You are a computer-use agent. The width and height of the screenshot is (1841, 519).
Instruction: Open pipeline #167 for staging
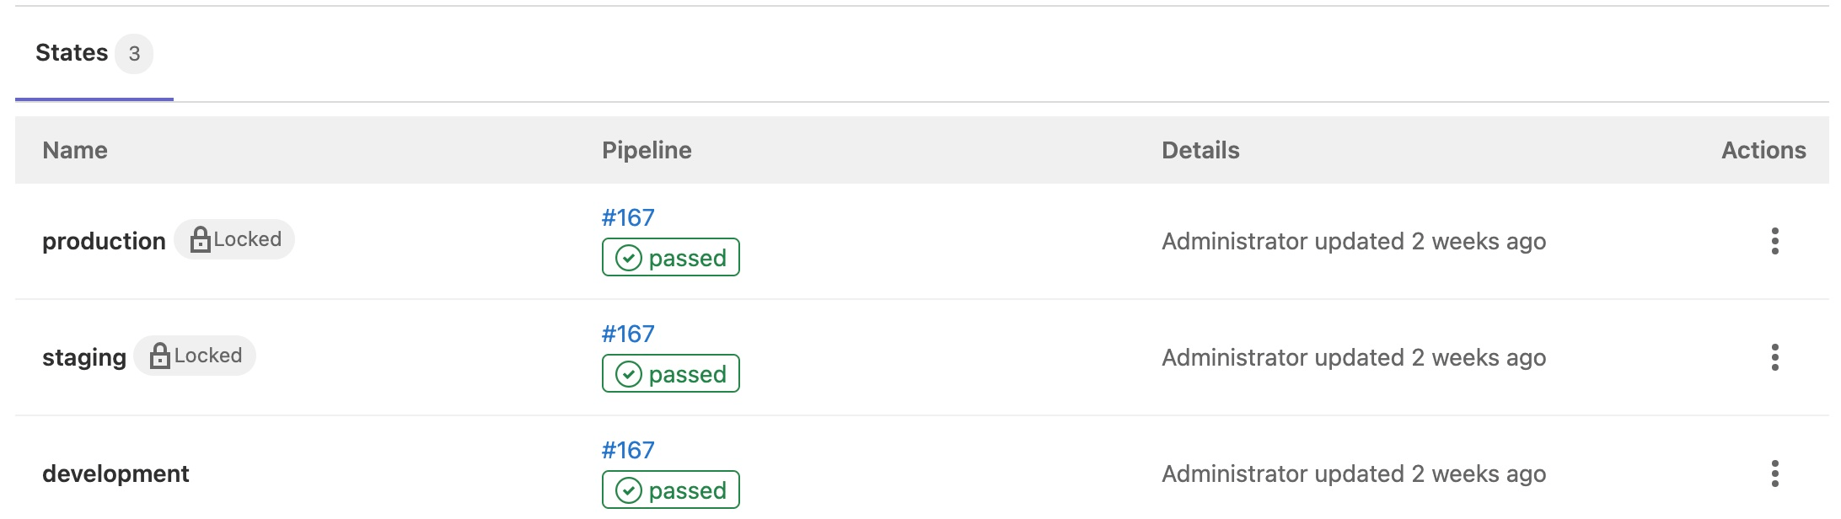[x=627, y=333]
